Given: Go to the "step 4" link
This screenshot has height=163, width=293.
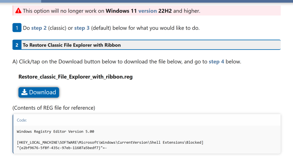Looking at the screenshot, I should (216, 62).
